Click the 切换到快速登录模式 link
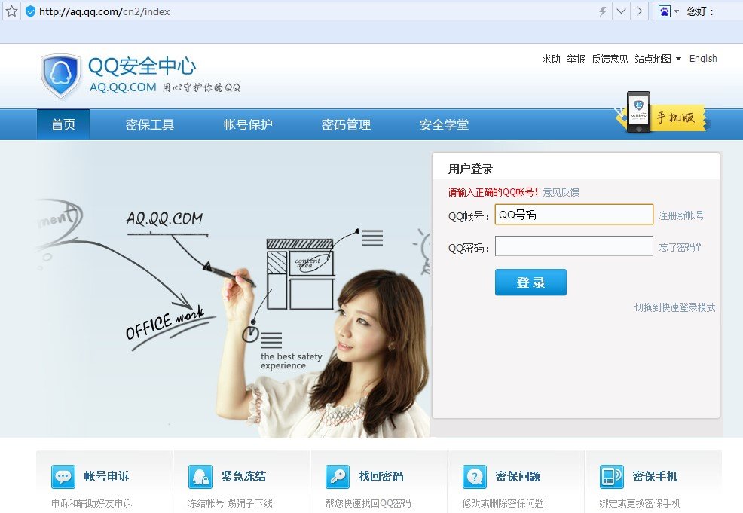Viewport: 743px width, 513px height. point(674,307)
